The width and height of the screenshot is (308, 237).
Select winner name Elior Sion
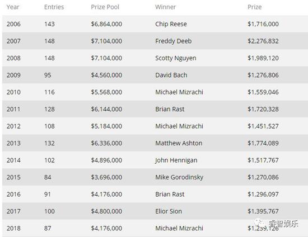click(x=169, y=211)
